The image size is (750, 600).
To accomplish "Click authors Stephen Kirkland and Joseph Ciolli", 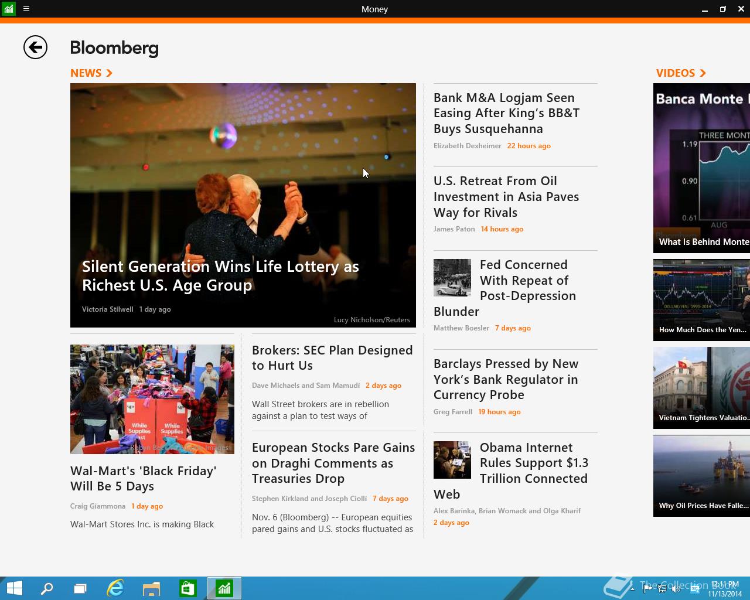I will 309,499.
